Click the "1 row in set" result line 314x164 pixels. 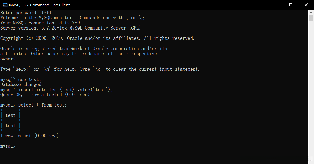29,136
